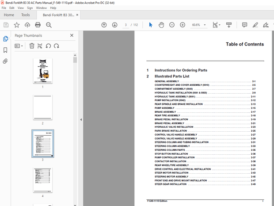The image size is (274, 206).
Task: Open the Window menu
Action: (x=42, y=8)
